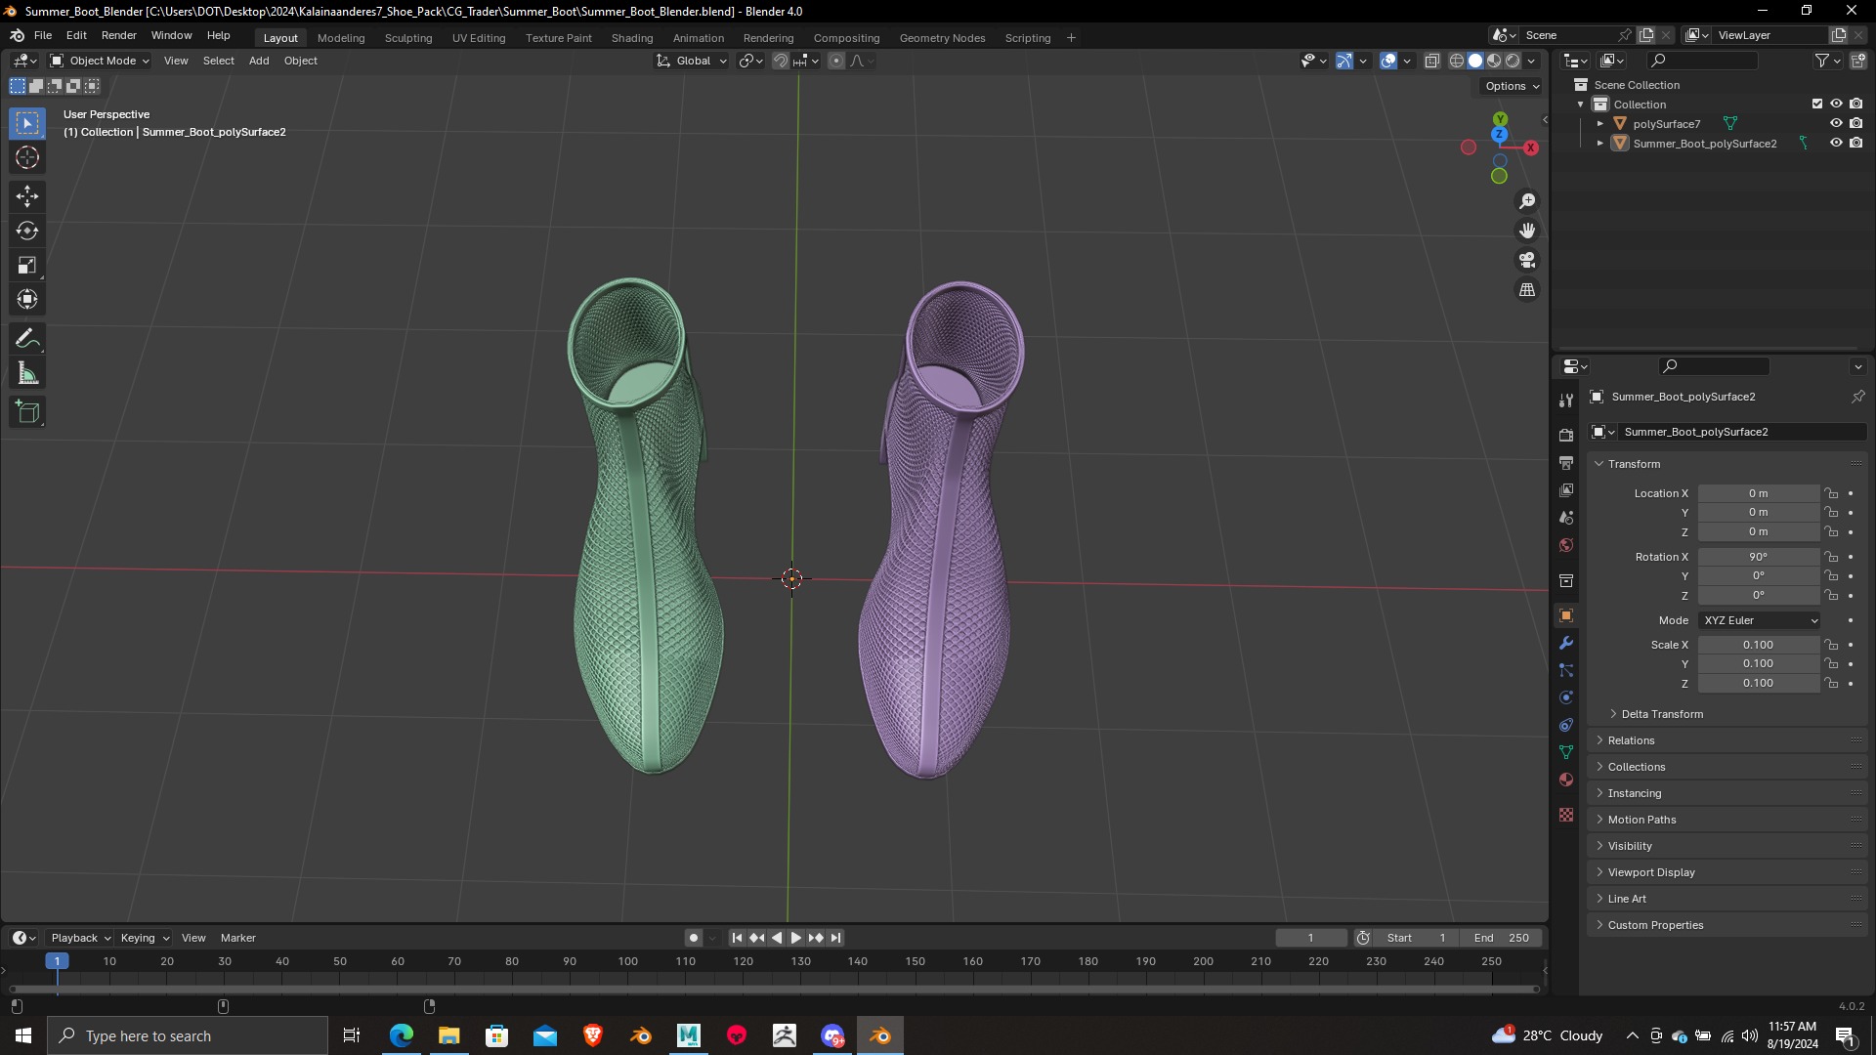Switch to rendered viewport shading

[1513, 61]
